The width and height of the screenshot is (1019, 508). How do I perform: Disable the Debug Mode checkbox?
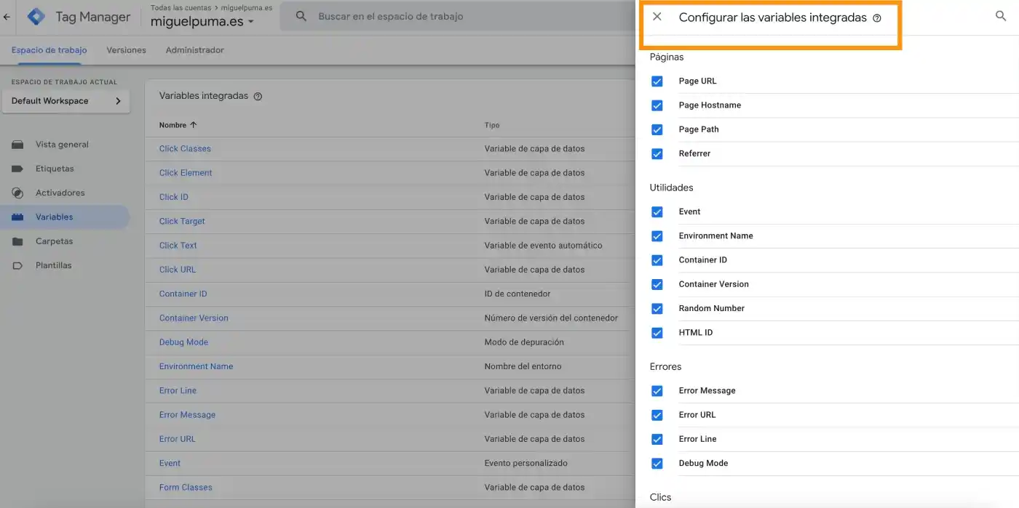657,464
